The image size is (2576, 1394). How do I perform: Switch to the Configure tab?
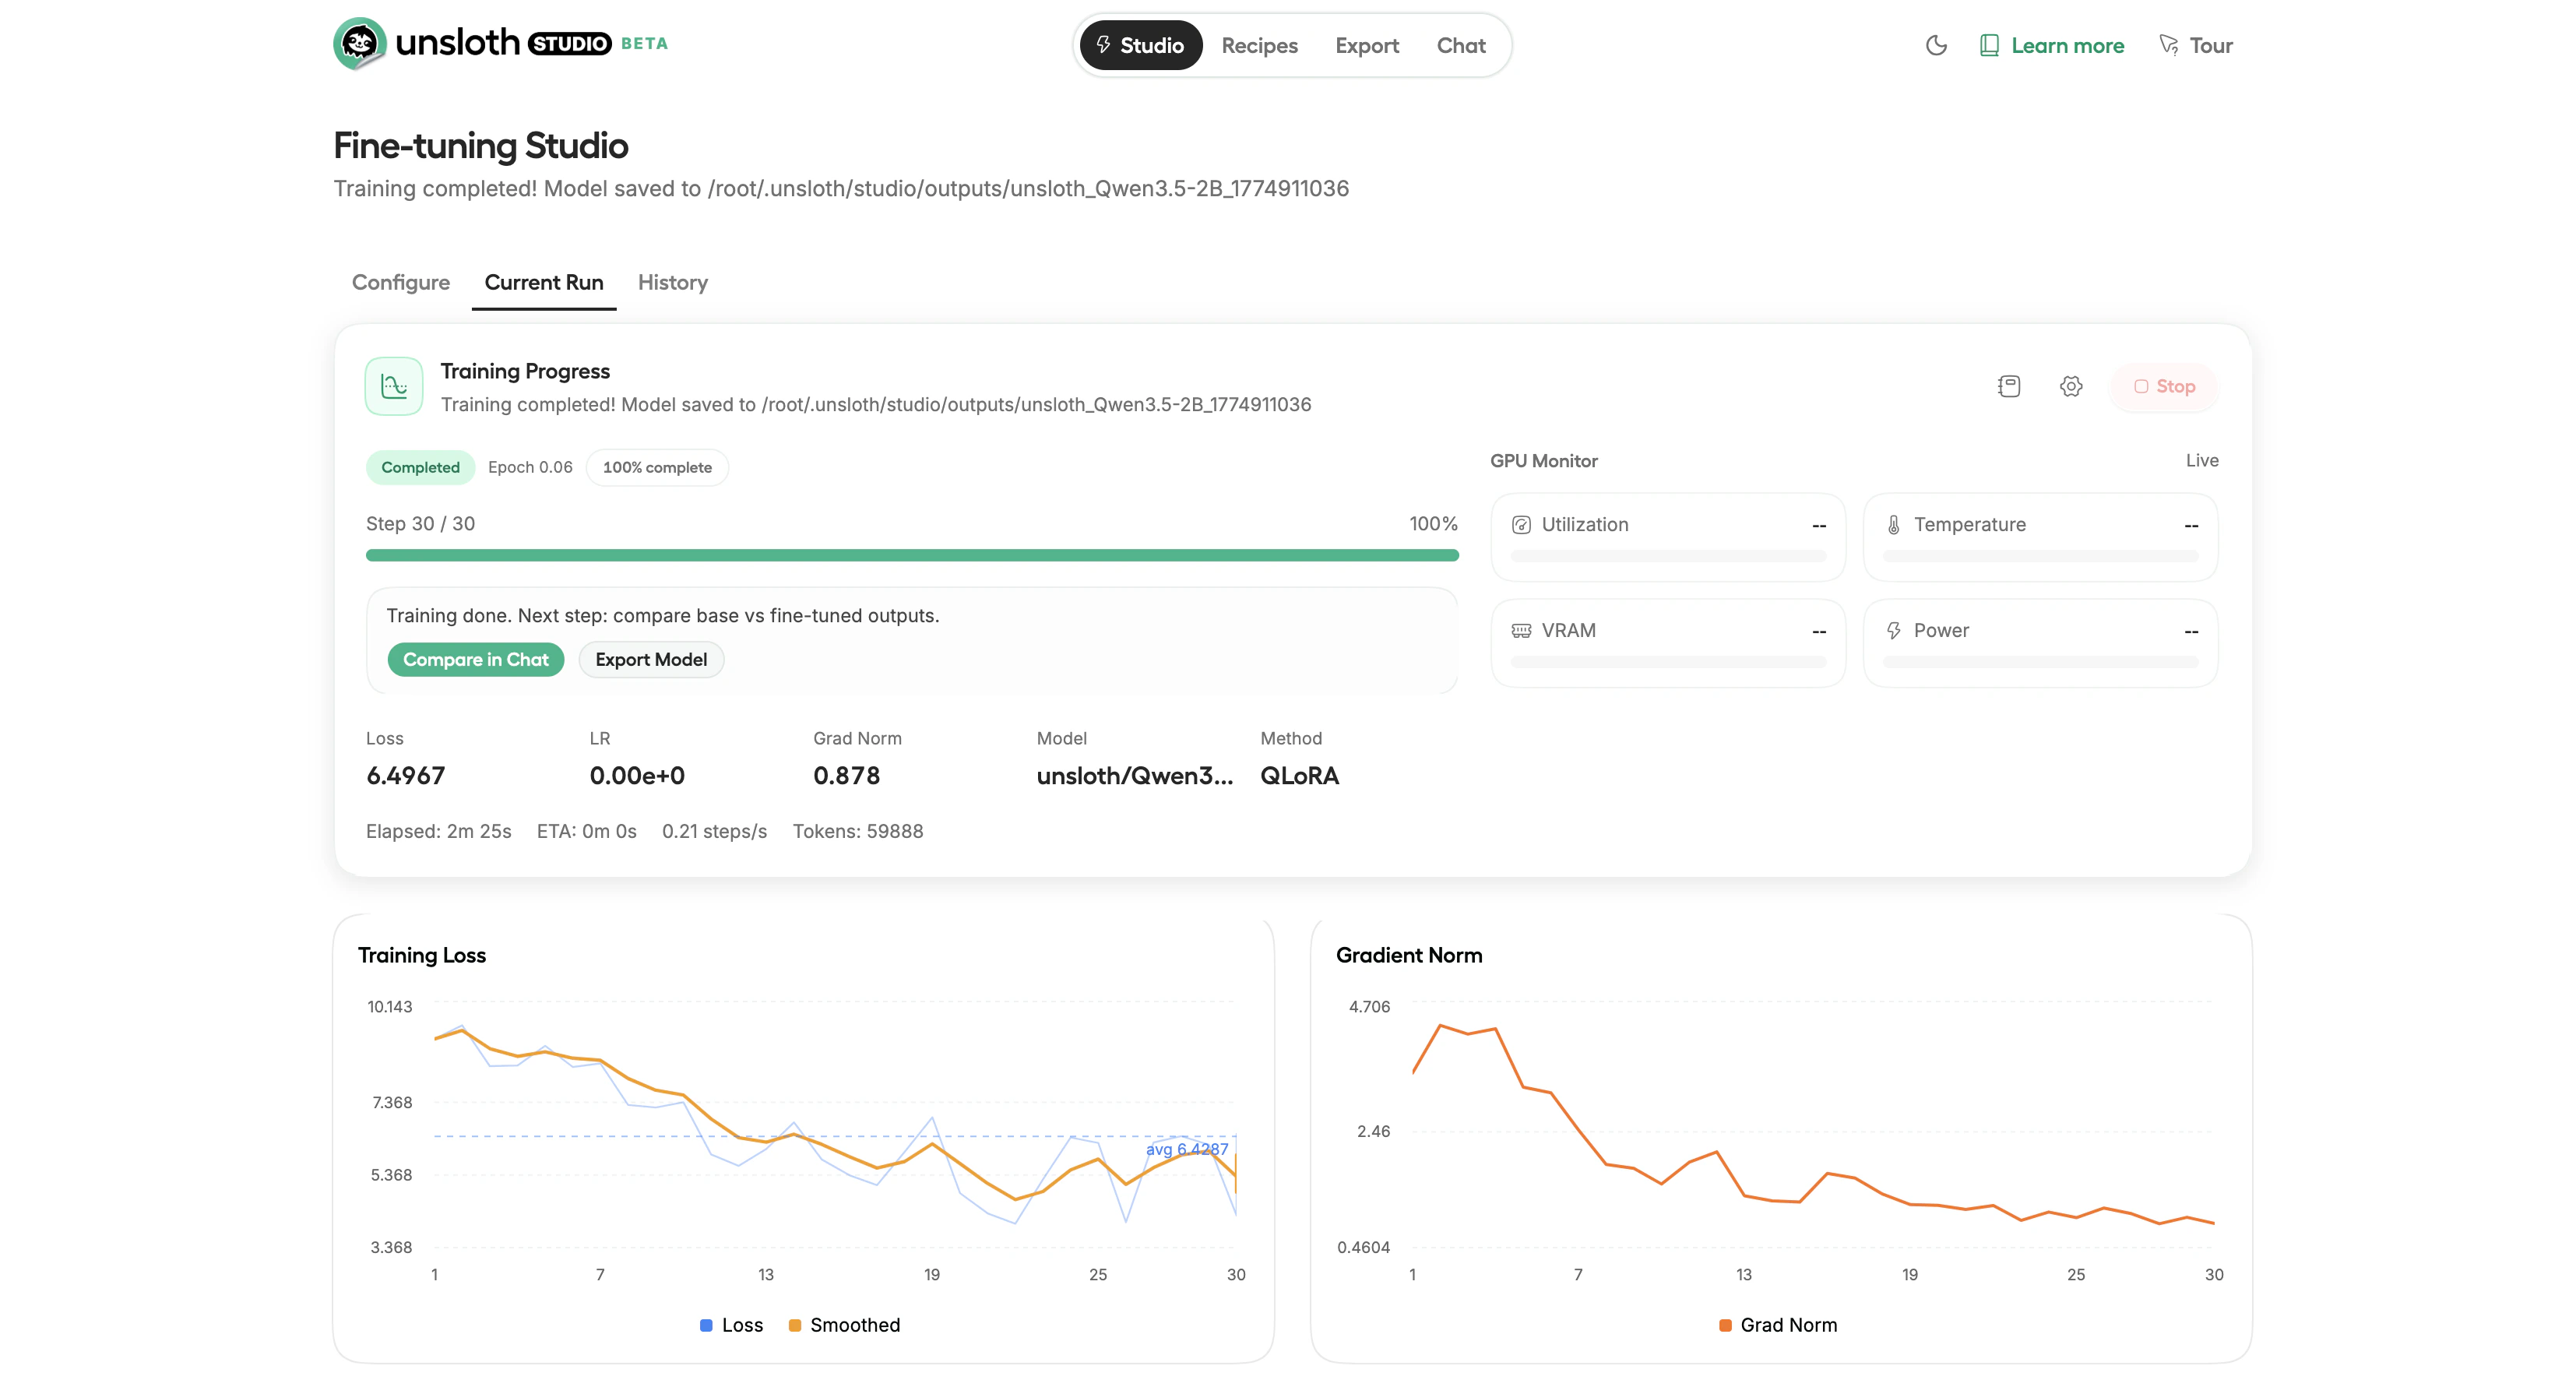pos(400,283)
